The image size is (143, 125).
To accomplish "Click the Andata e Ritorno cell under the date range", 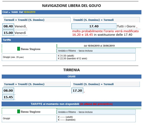I will pos(96,51).
